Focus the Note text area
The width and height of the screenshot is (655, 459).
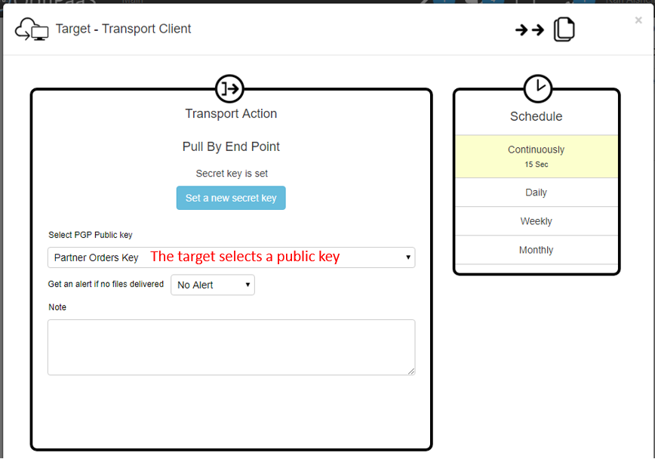(x=231, y=347)
